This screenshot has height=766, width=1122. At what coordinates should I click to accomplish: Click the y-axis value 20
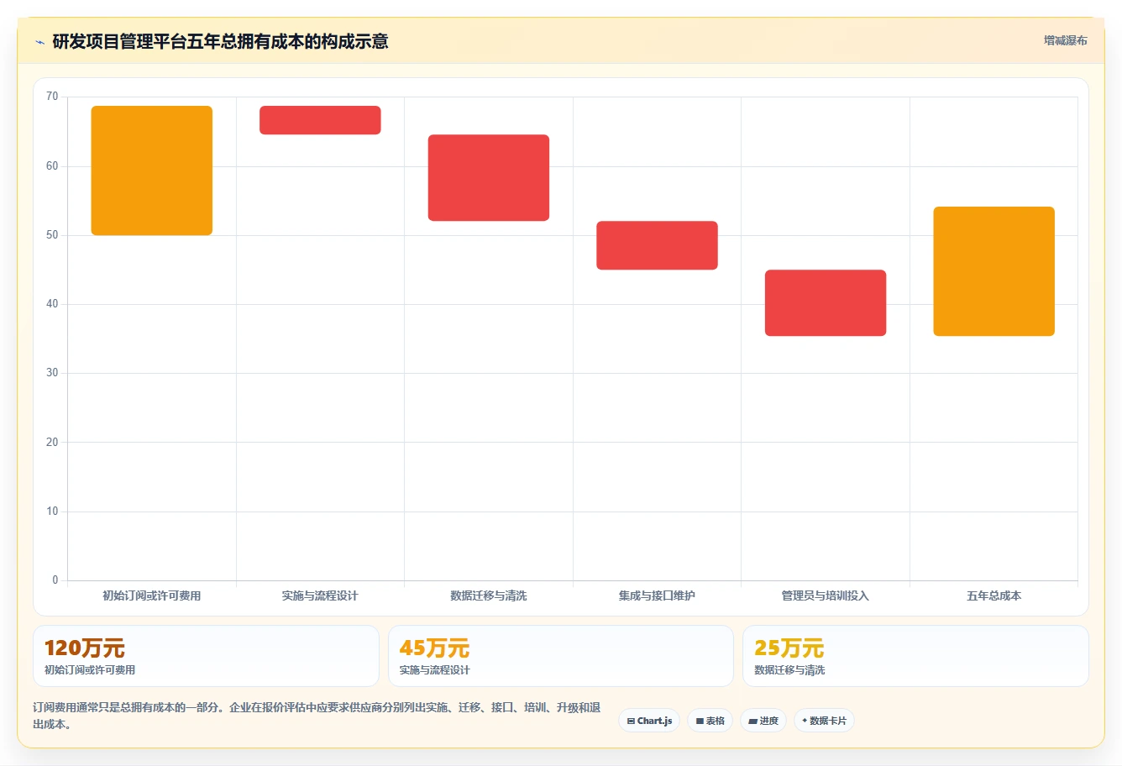52,443
